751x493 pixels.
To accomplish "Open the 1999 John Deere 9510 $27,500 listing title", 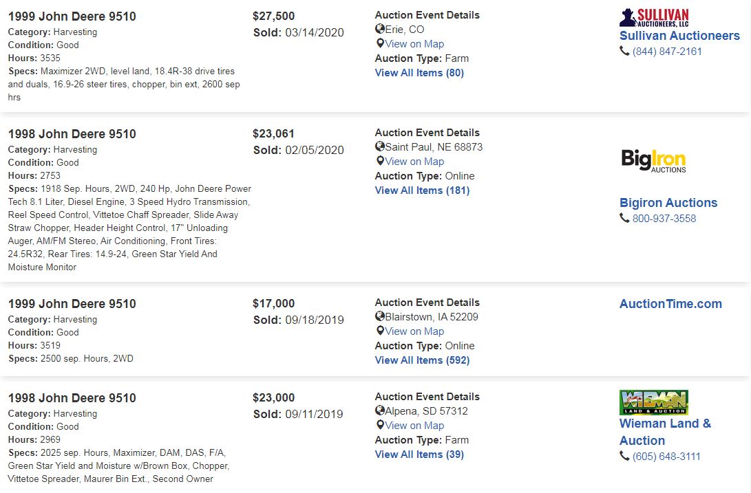I will tap(72, 17).
